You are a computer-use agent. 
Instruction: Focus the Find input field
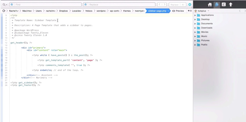click(x=45, y=5)
